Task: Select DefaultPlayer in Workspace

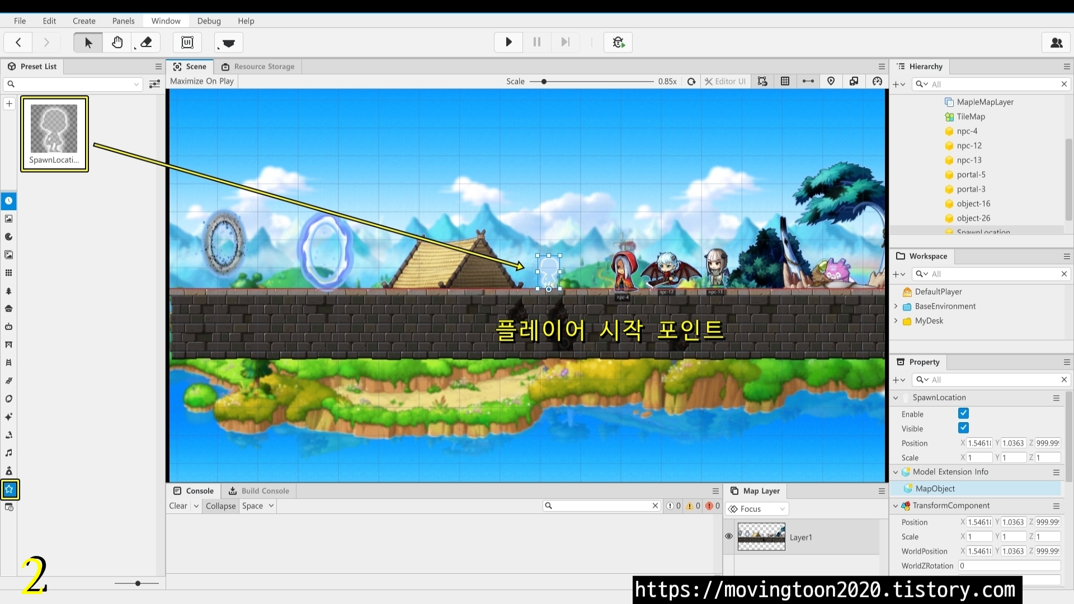Action: (938, 291)
